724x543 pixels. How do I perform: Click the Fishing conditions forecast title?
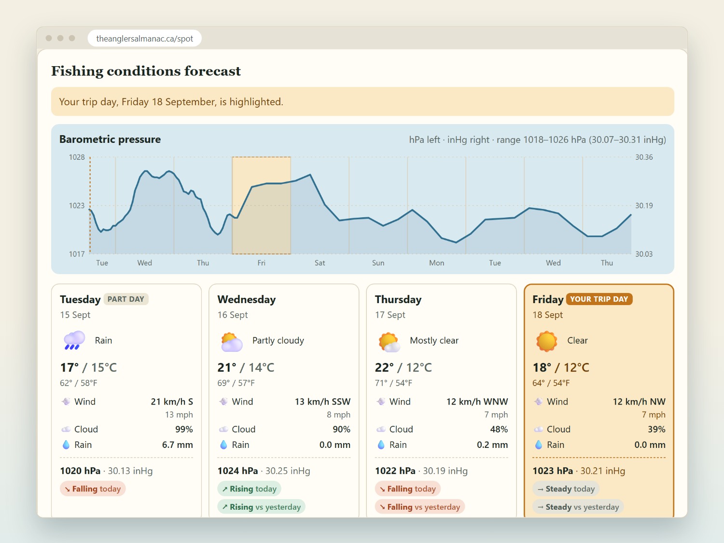[146, 71]
